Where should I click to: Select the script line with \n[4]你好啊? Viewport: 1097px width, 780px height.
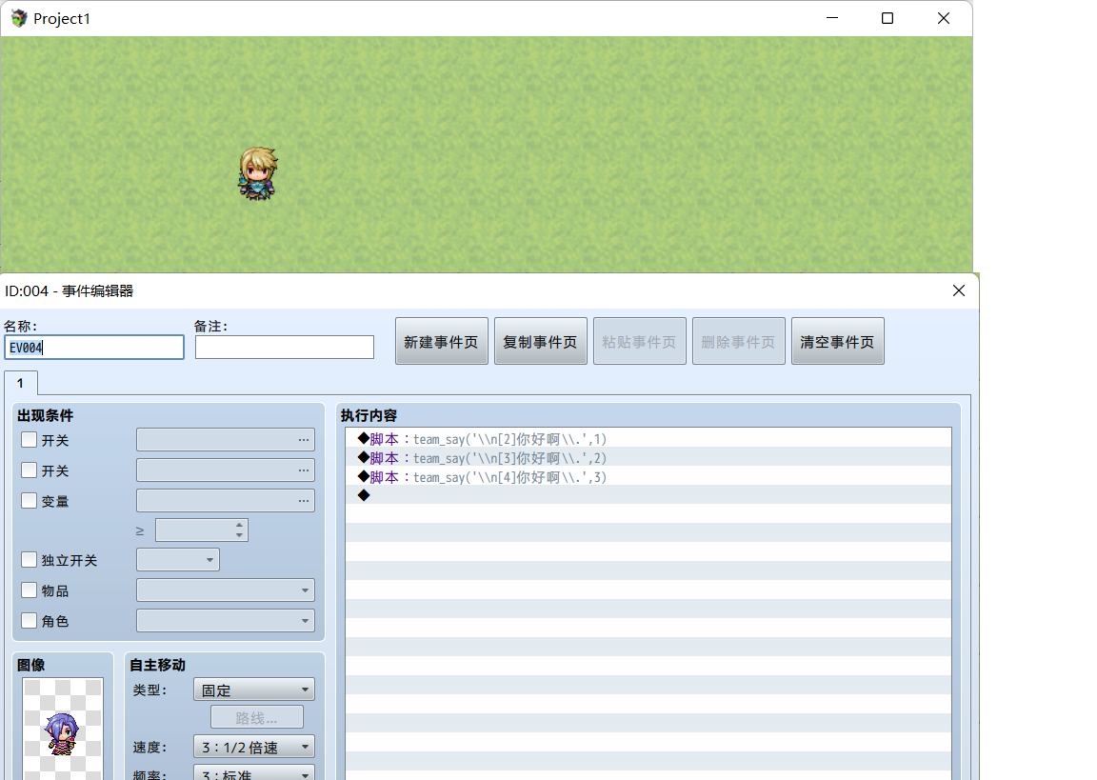click(648, 476)
